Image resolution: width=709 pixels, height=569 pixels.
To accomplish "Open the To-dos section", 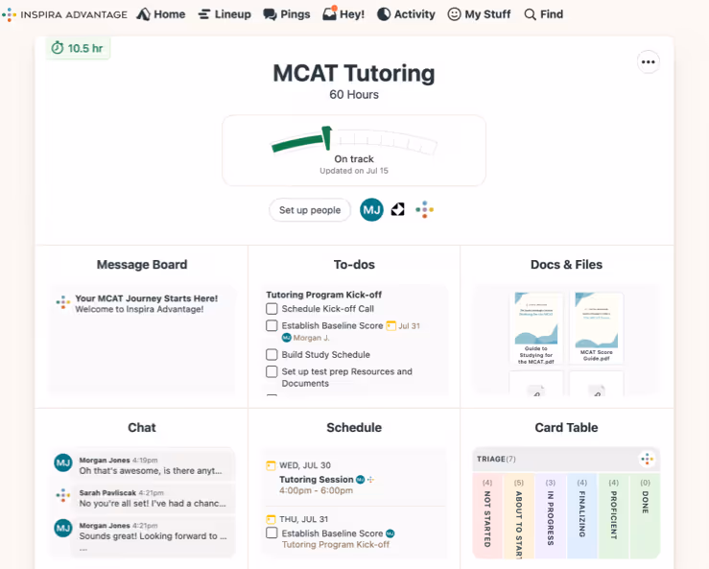I will (x=354, y=265).
